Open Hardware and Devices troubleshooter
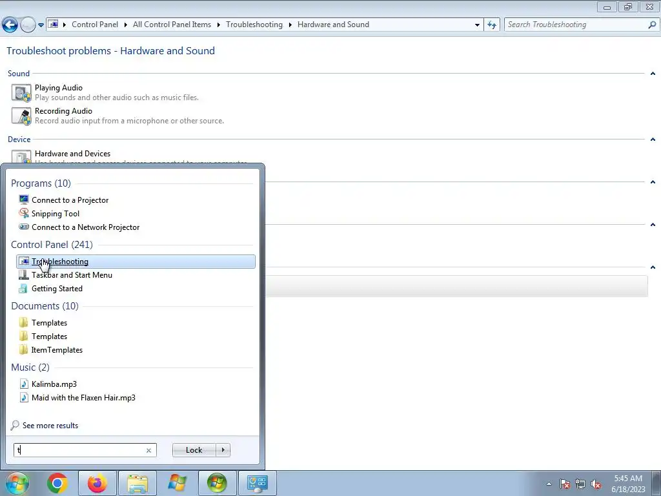Viewport: 661px width, 496px height. pyautogui.click(x=72, y=154)
